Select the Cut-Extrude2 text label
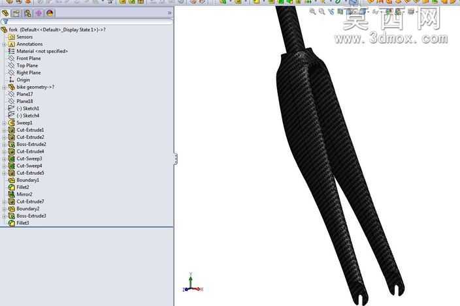 point(30,137)
